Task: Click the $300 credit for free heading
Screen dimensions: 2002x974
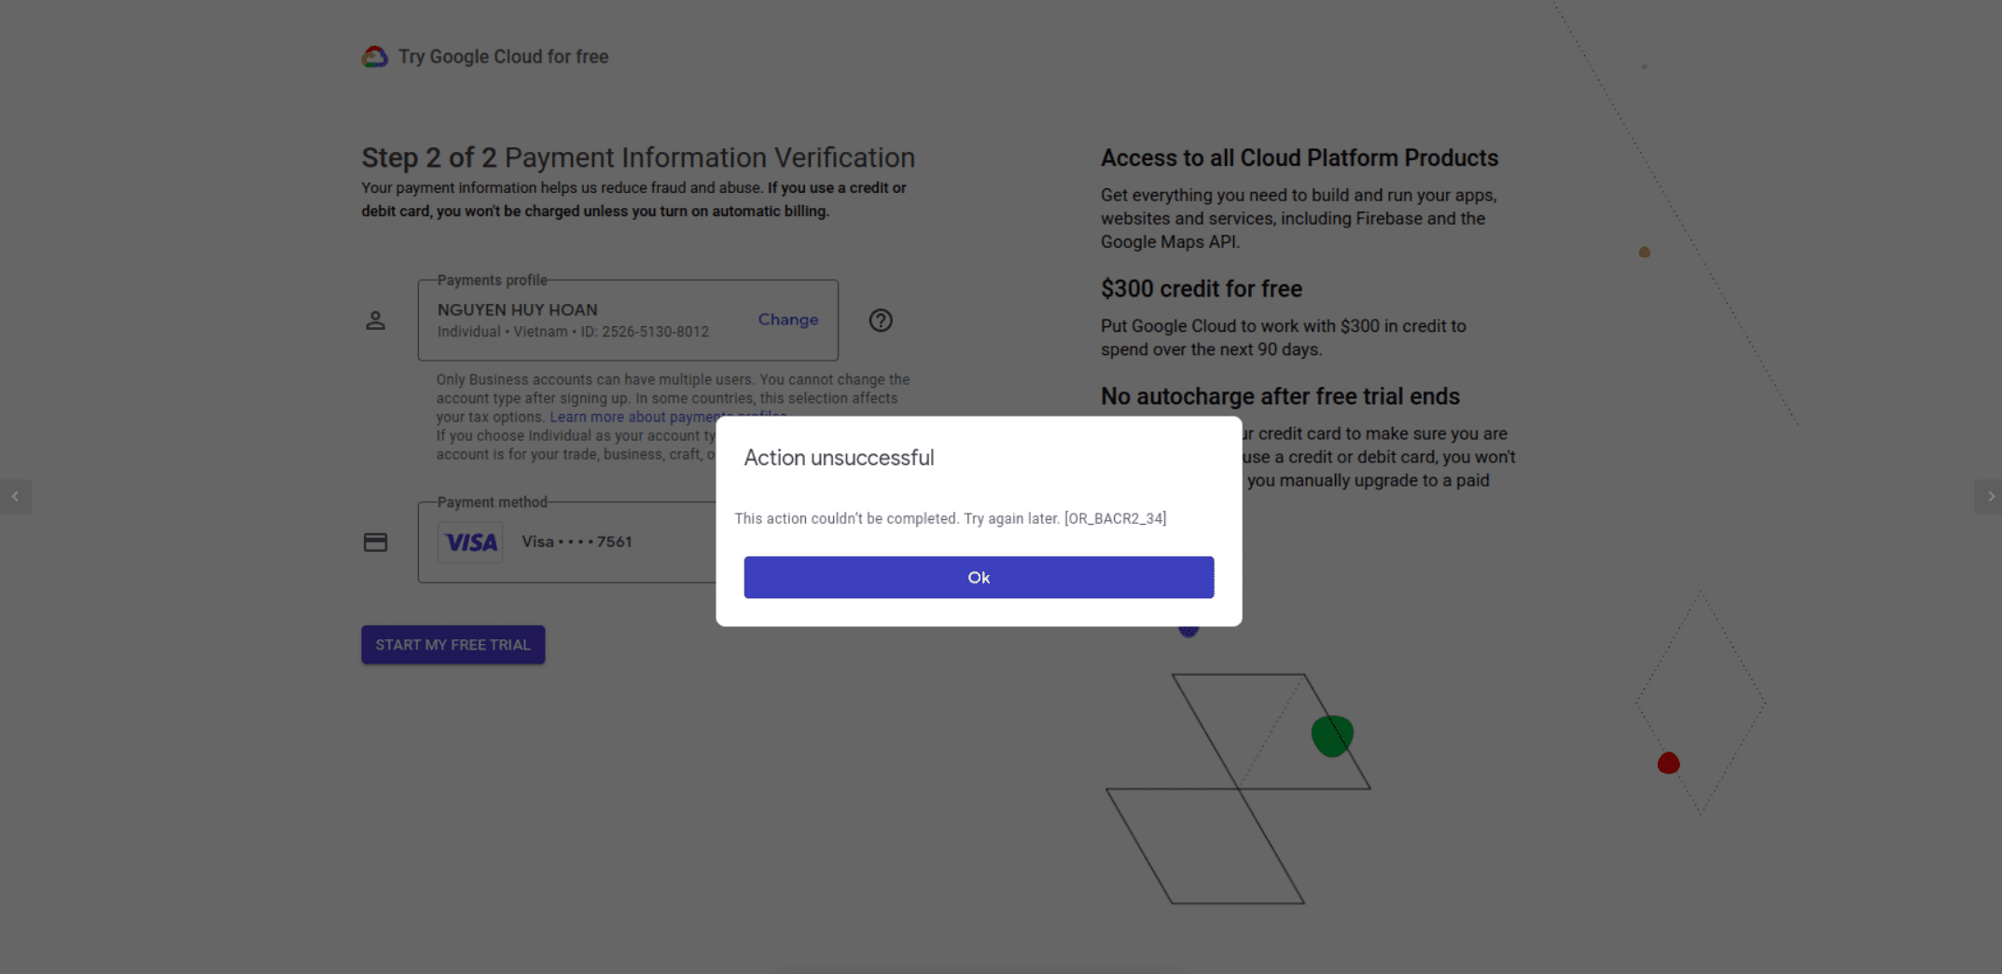Action: 1201,289
